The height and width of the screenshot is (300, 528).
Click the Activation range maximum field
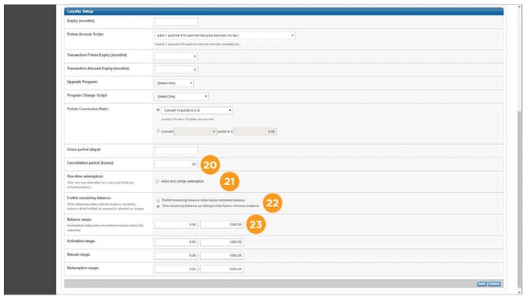coord(222,243)
